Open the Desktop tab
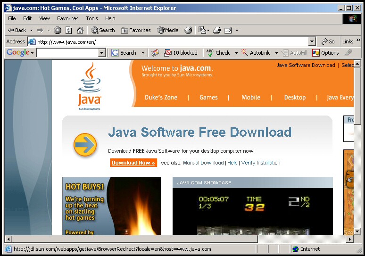 (295, 97)
